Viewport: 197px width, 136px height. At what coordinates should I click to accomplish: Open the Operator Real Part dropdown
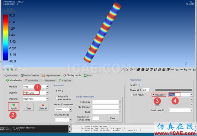[x=47, y=99]
